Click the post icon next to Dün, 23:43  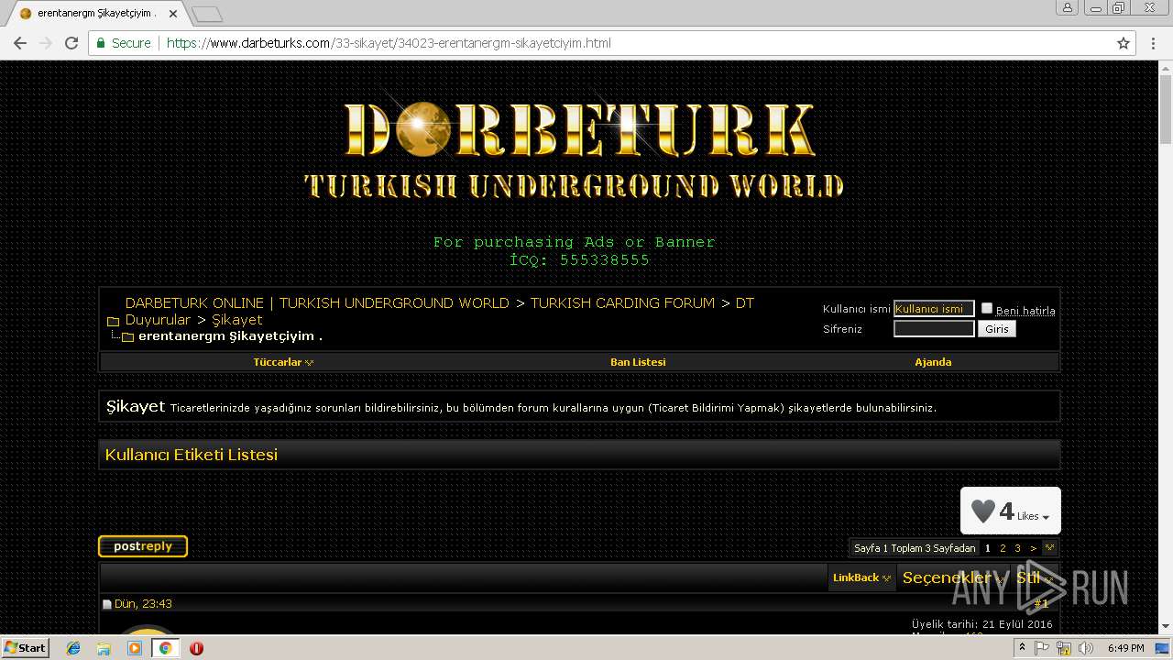(x=106, y=604)
